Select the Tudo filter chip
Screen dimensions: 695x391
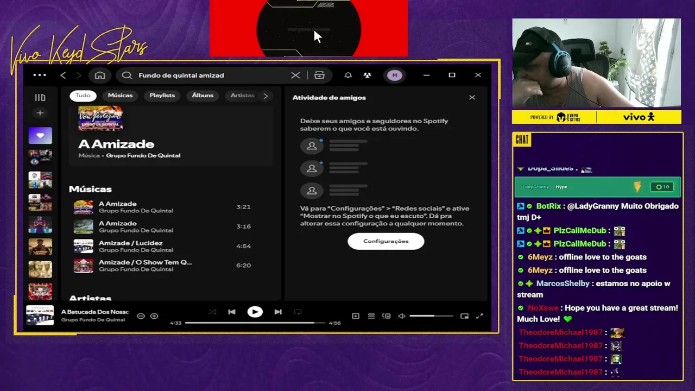(x=83, y=96)
